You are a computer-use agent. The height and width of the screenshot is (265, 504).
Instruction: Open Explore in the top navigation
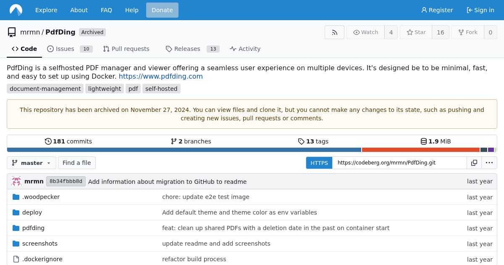point(46,10)
